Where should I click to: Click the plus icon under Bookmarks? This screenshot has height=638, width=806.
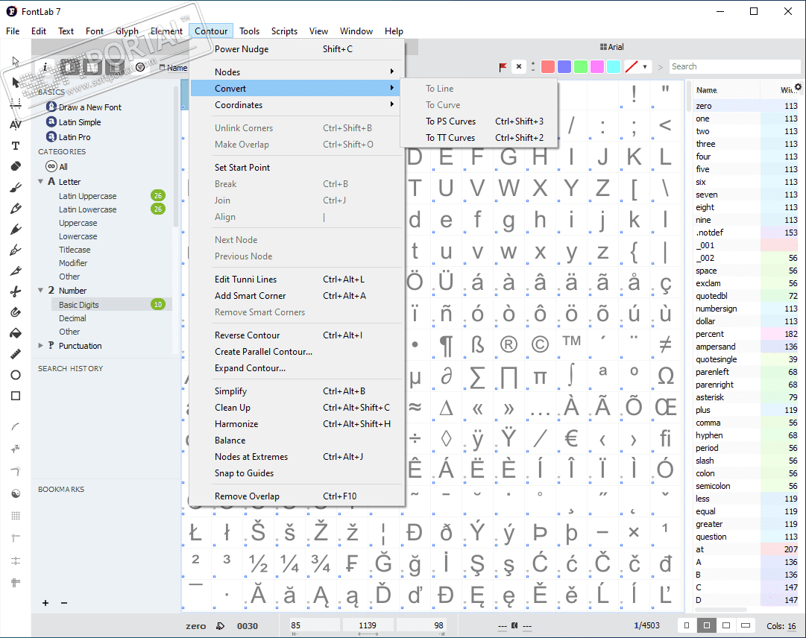[45, 603]
